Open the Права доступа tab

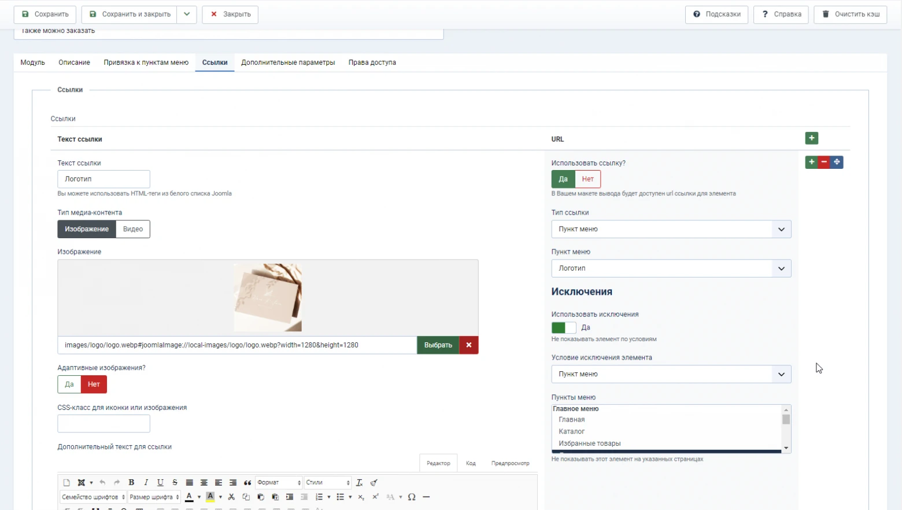point(372,62)
